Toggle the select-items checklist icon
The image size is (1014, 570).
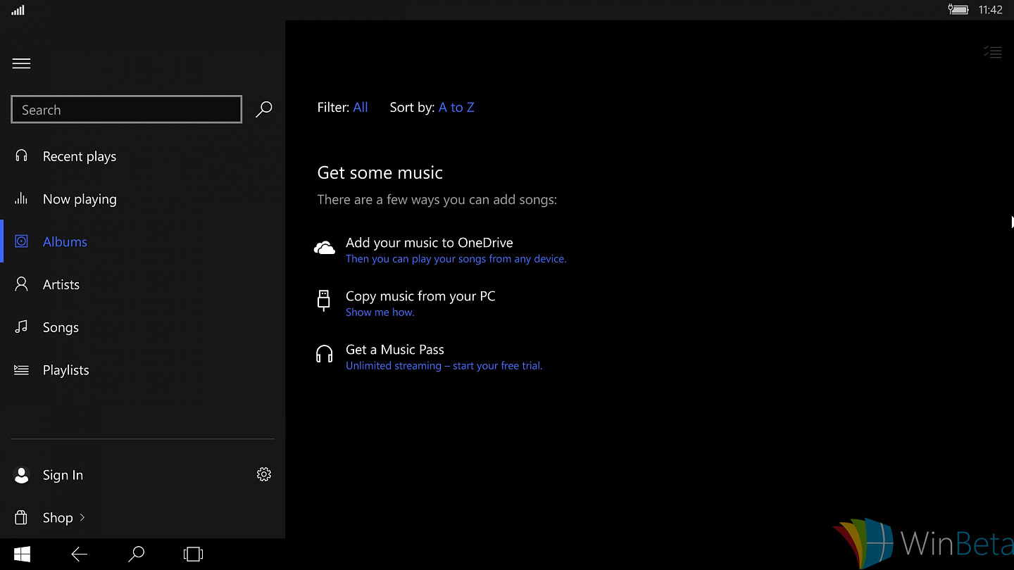[992, 52]
